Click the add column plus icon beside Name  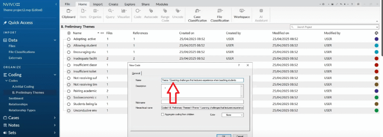point(69,33)
